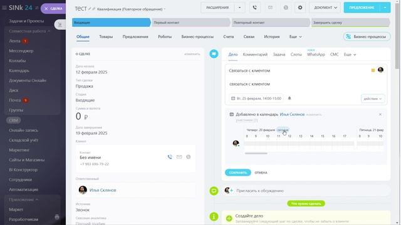Image resolution: width=401 pixels, height=225 pixels.
Task: Set stage to Первый контакт
Action: click(190, 22)
